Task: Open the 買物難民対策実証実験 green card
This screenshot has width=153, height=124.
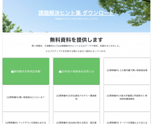Action: point(26,71)
